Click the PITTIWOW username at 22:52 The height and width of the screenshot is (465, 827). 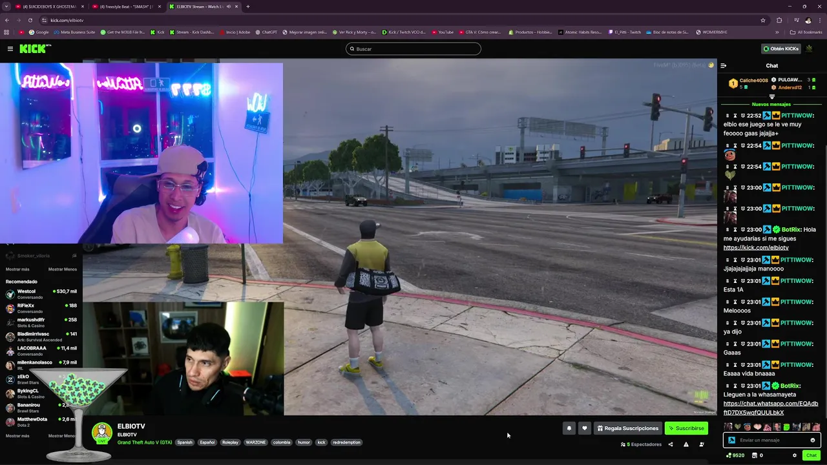coord(797,116)
